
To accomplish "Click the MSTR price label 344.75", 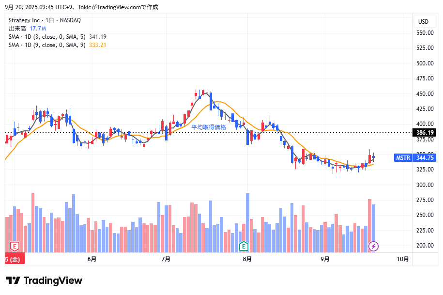I will pyautogui.click(x=415, y=158).
